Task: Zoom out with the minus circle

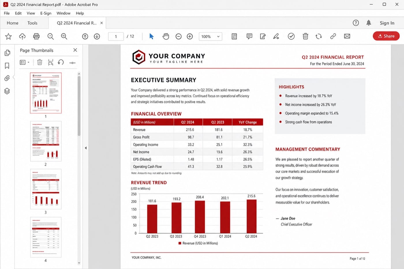Action: 179,36
